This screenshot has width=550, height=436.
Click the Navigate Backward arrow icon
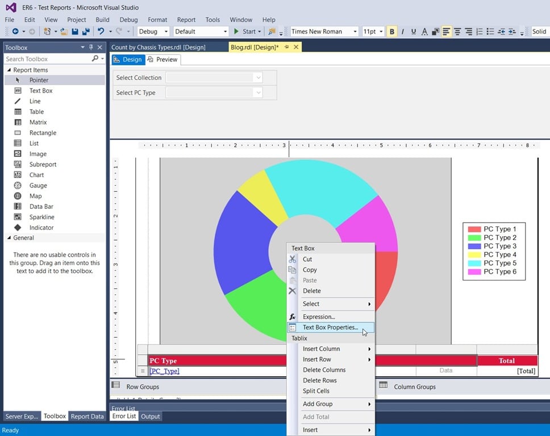[15, 32]
